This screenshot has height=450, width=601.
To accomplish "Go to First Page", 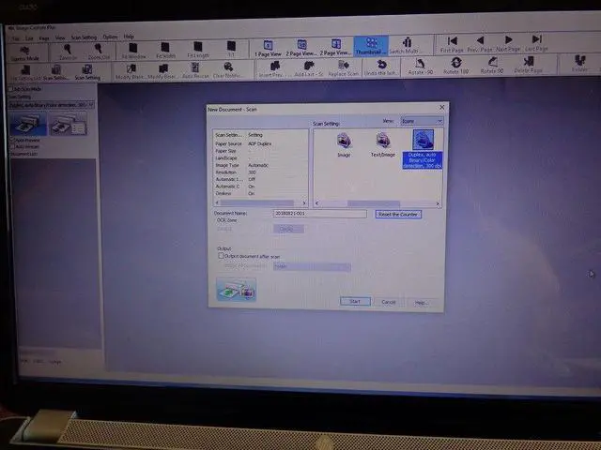I will point(452,44).
